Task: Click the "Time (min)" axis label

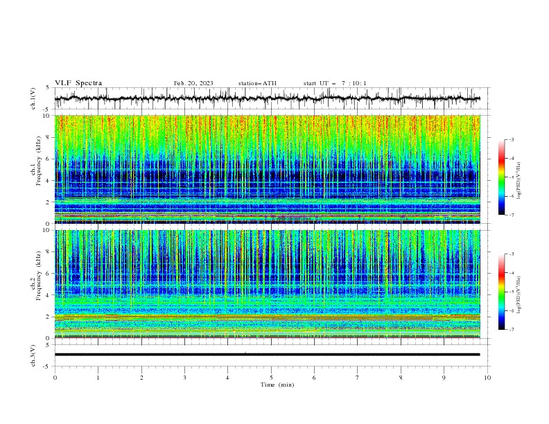Action: (277, 385)
